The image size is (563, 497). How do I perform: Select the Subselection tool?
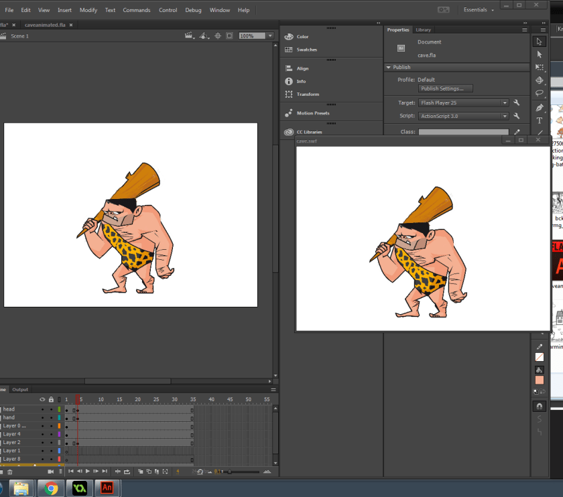click(x=540, y=54)
